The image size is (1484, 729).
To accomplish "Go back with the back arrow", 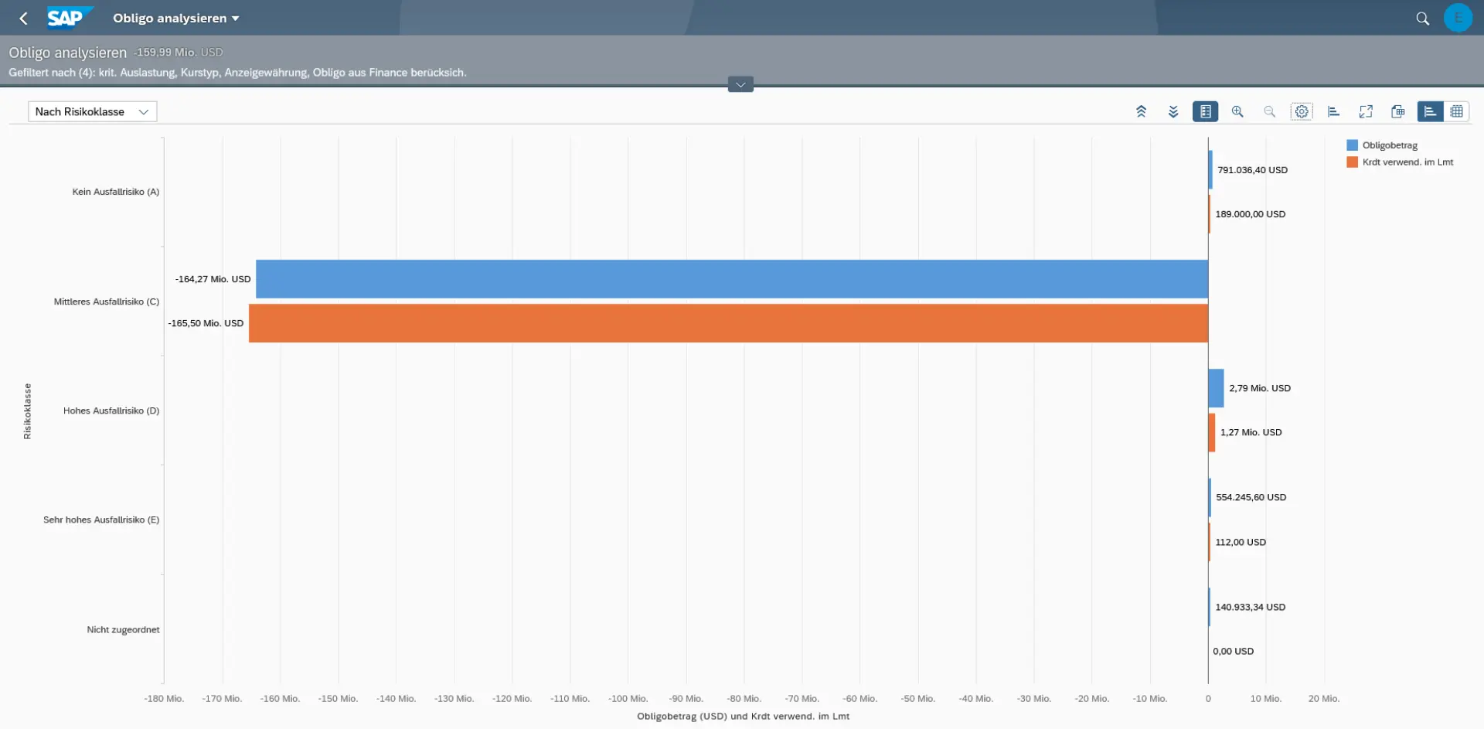I will [x=24, y=18].
